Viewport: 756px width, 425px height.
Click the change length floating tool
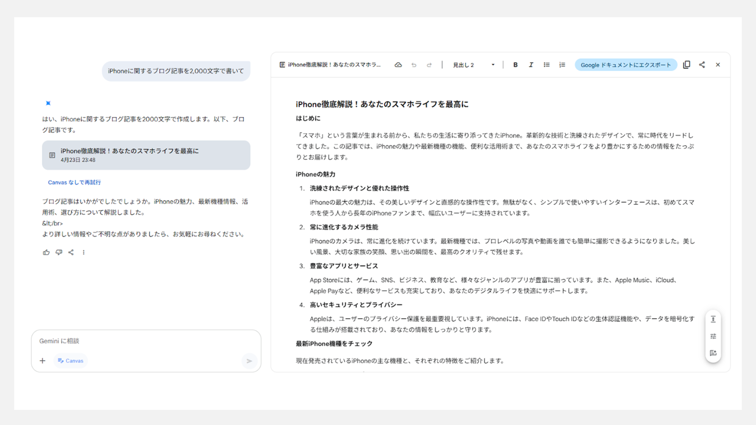click(x=713, y=319)
